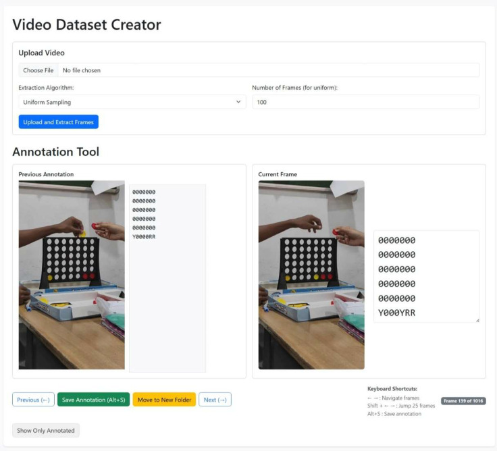Image resolution: width=497 pixels, height=451 pixels.
Task: Click the Y000YRR line in the annotation
Action: coord(396,313)
